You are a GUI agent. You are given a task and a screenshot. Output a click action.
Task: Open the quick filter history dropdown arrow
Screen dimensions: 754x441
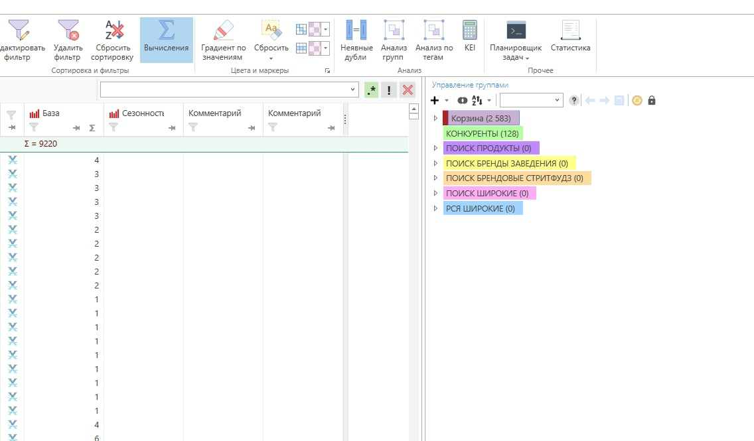[352, 90]
